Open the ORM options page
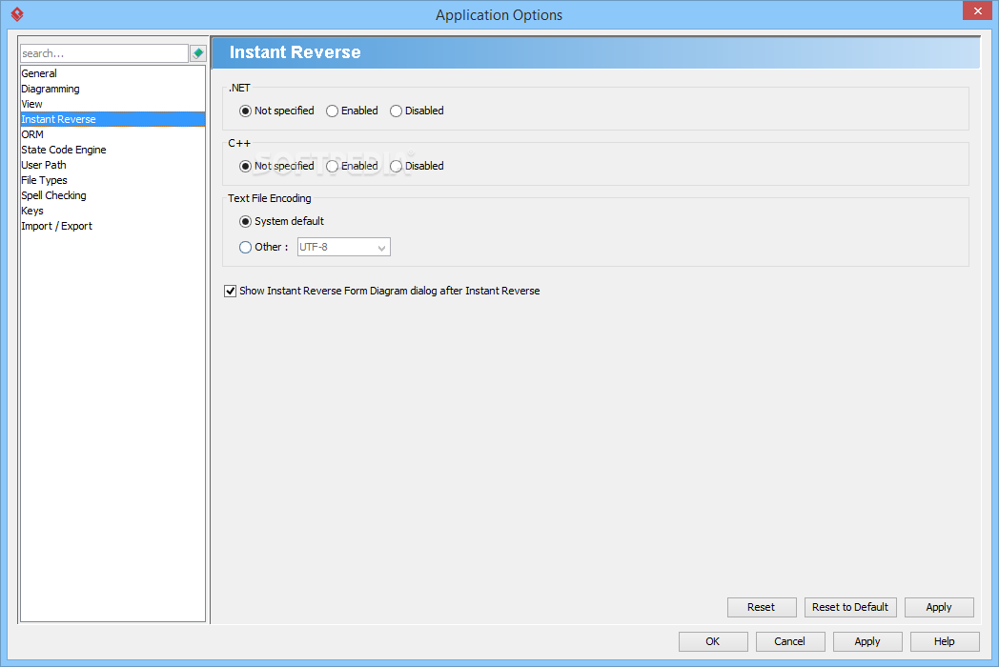This screenshot has height=667, width=999. 112,134
